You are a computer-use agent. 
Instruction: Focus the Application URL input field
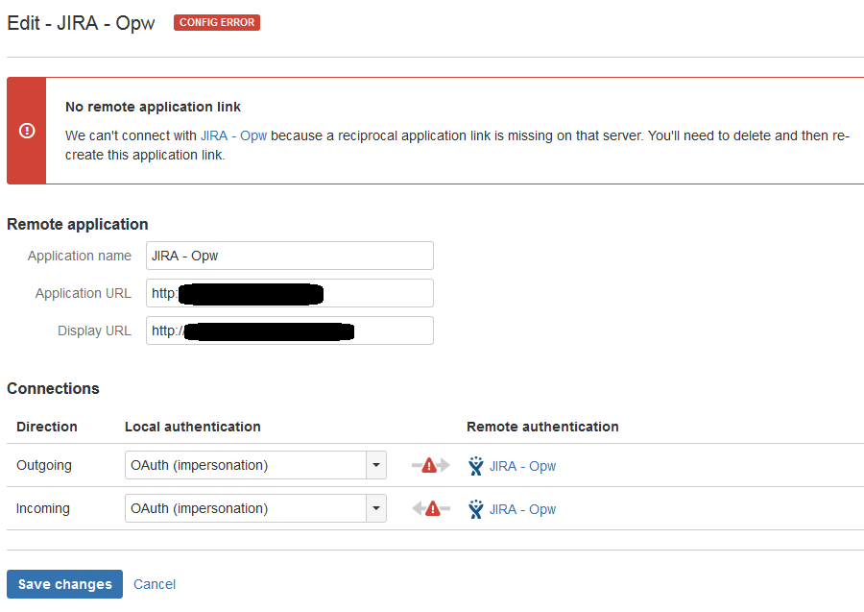pyautogui.click(x=290, y=293)
